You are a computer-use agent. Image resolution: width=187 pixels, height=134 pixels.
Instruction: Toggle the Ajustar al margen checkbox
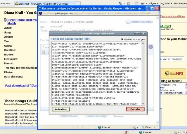[x=122, y=39]
